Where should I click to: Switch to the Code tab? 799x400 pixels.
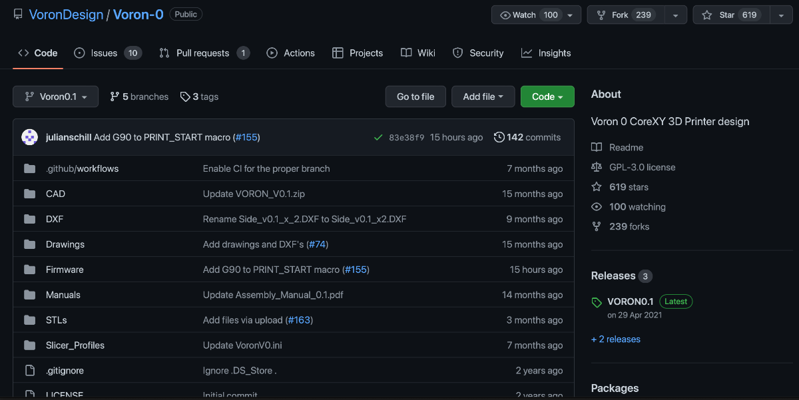pos(38,53)
